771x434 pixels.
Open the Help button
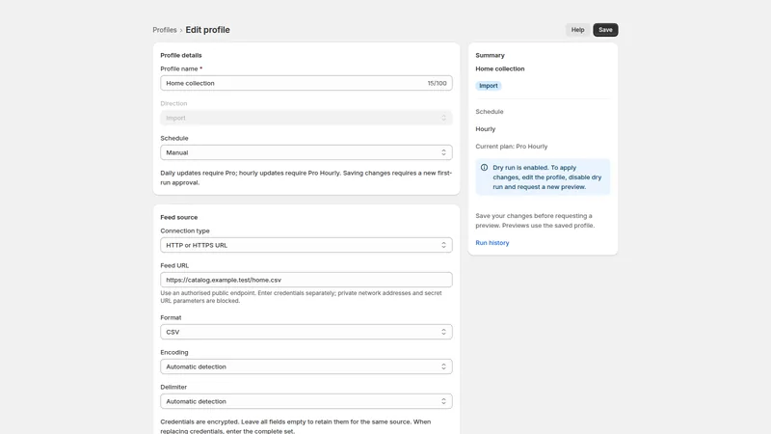(577, 30)
